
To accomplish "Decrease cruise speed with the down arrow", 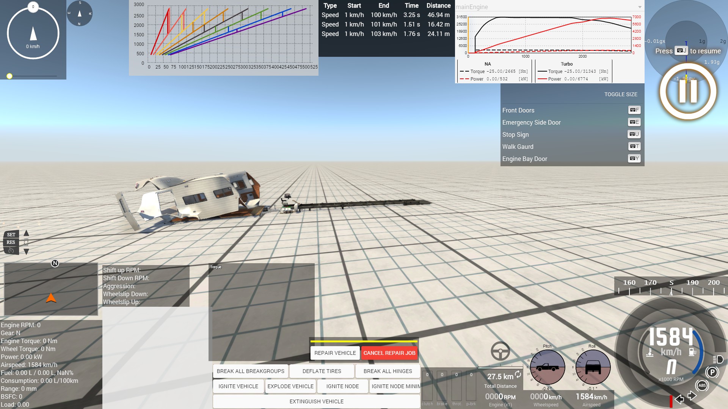I will coord(26,251).
